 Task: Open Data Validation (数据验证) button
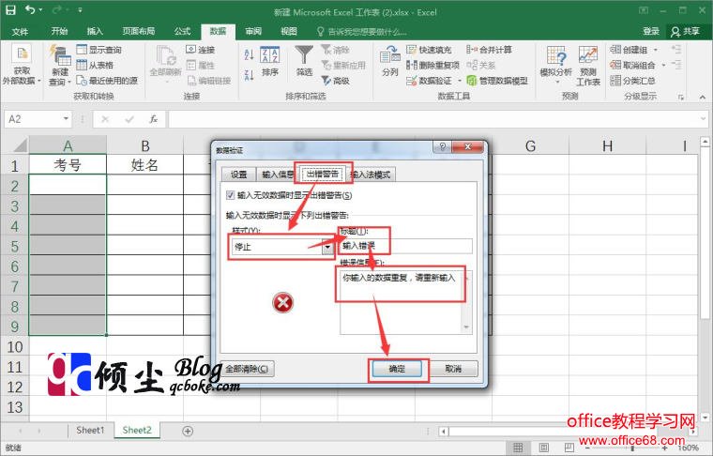(x=430, y=81)
